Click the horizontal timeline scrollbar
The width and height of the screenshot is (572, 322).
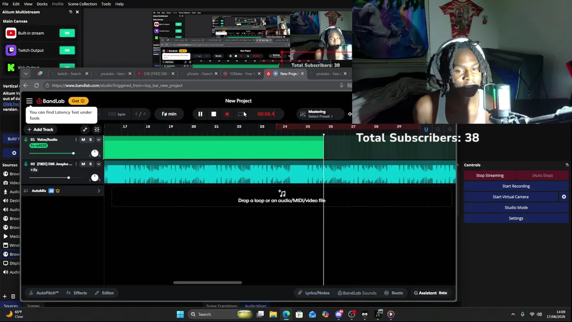click(207, 283)
